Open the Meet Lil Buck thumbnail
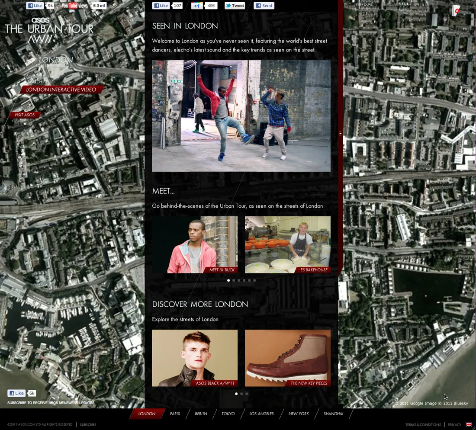Image resolution: width=476 pixels, height=430 pixels. (x=195, y=244)
